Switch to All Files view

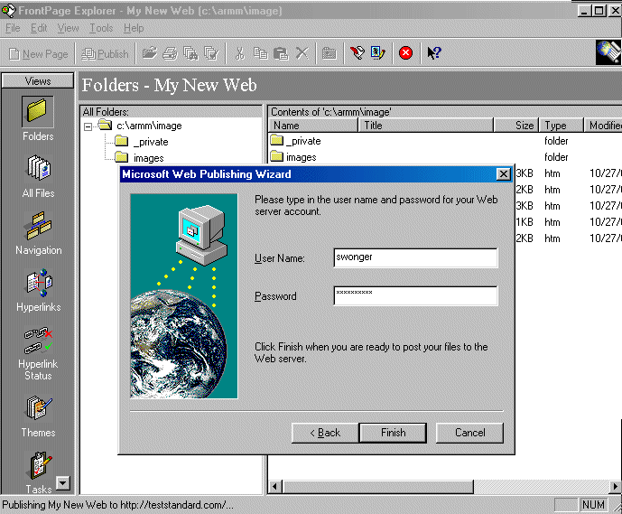pos(38,176)
